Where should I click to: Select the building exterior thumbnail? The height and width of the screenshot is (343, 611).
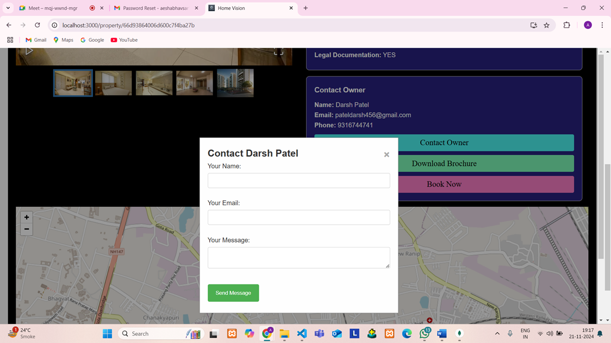[235, 82]
